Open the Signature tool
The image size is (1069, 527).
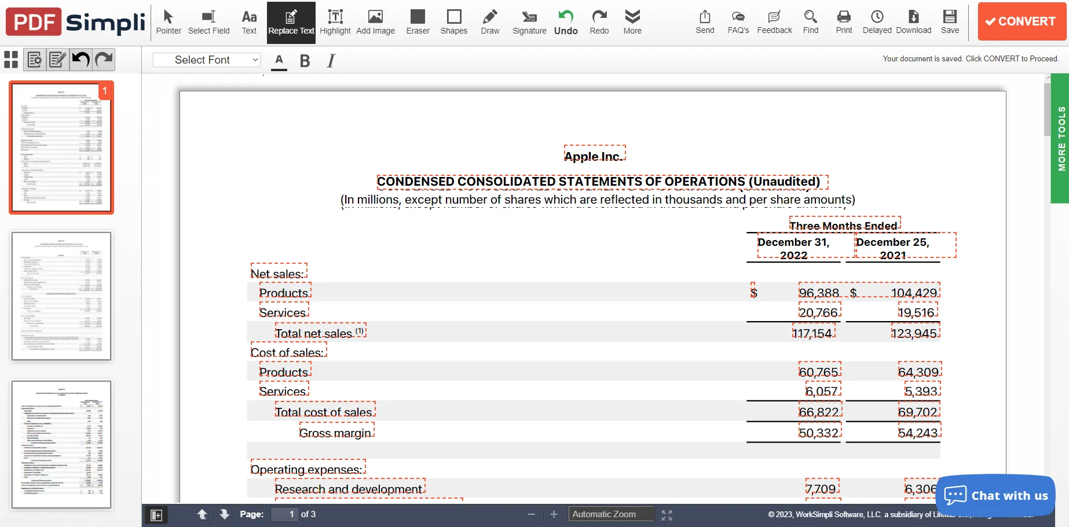(529, 22)
